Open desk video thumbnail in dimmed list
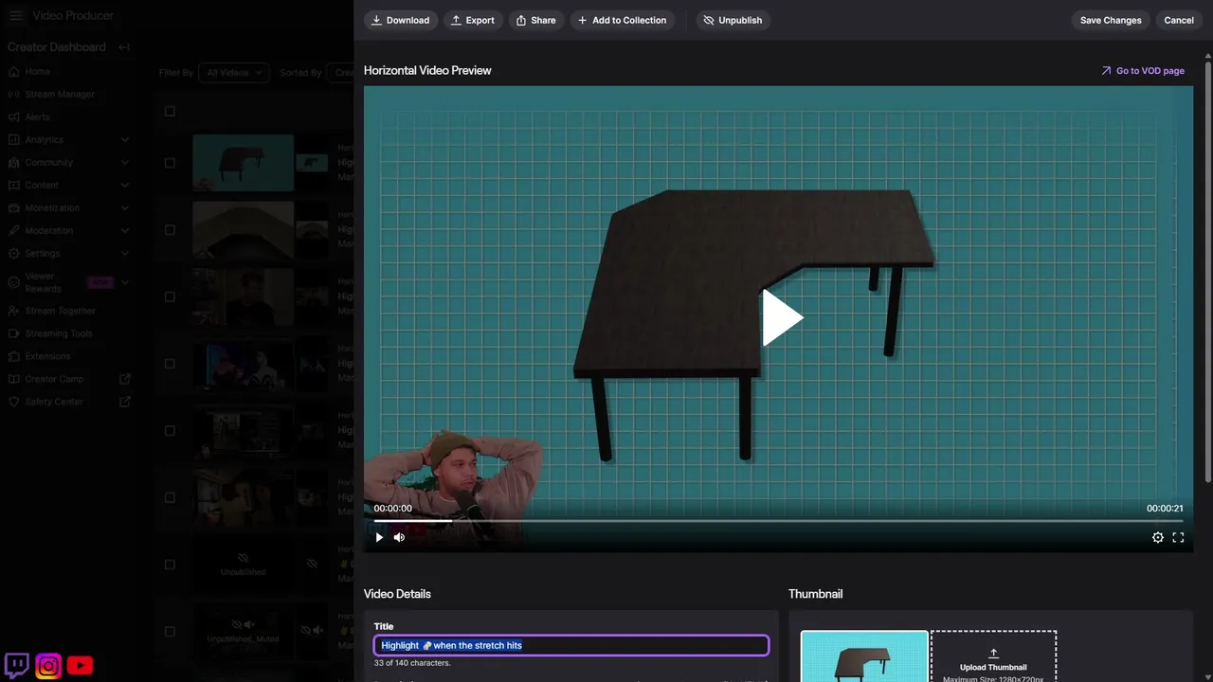The height and width of the screenshot is (682, 1213). click(x=243, y=163)
